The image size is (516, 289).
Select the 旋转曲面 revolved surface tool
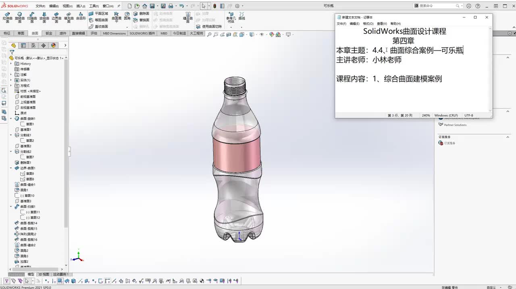20,17
